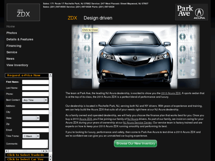Click the orange ZDX heading

[72, 18]
